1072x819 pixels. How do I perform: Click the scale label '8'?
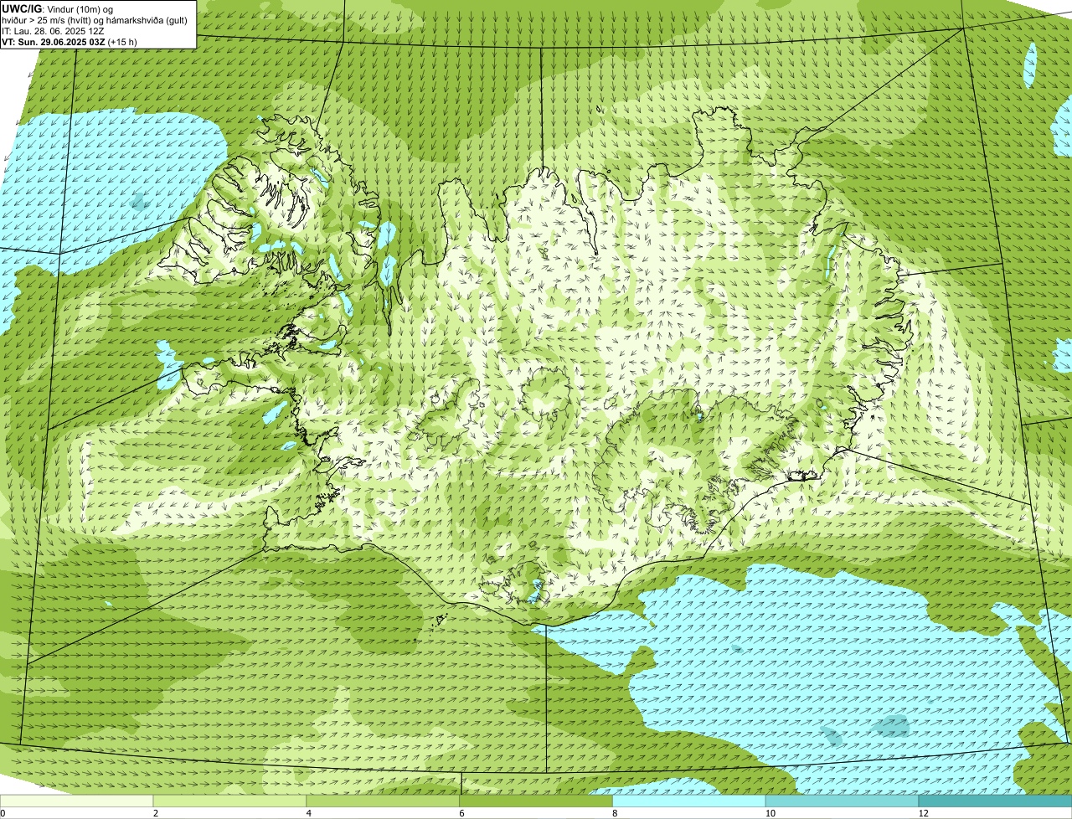(615, 813)
